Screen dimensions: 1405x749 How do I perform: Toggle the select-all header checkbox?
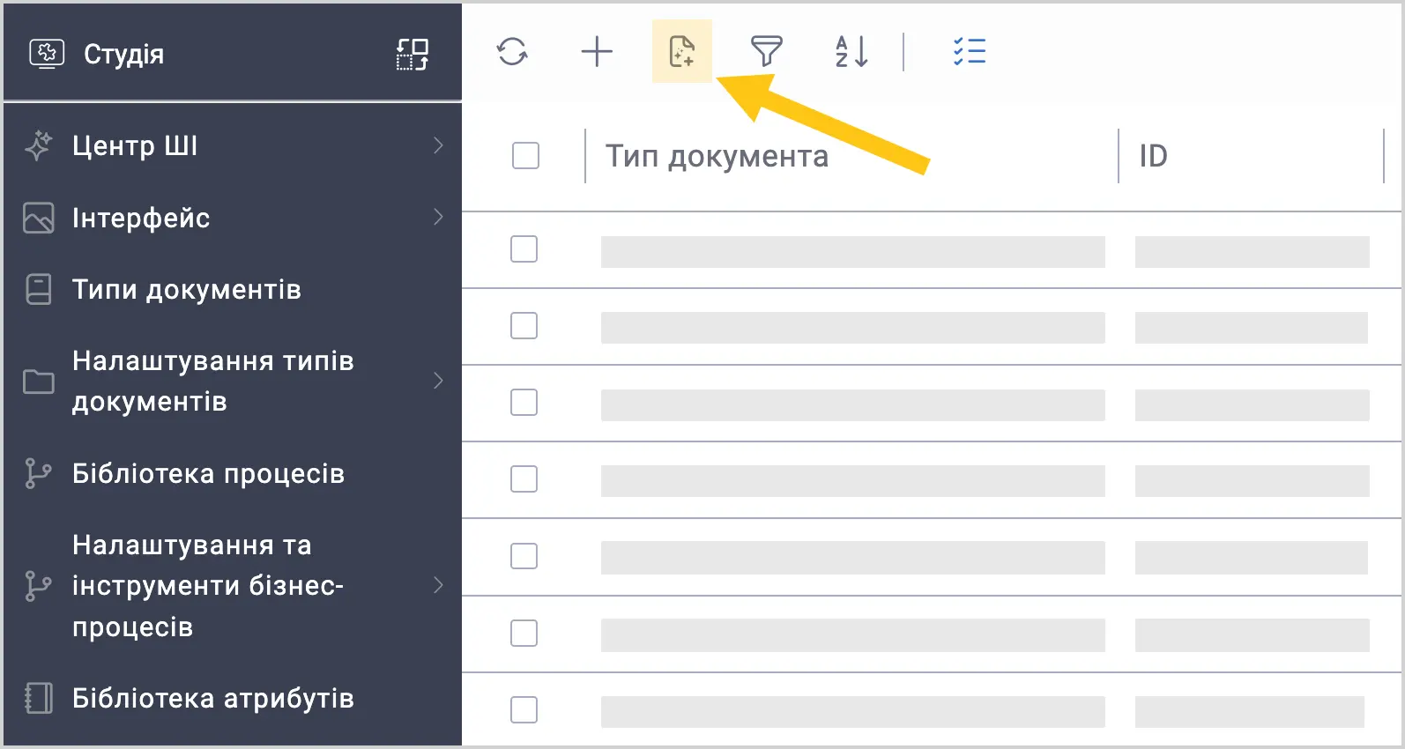525,155
